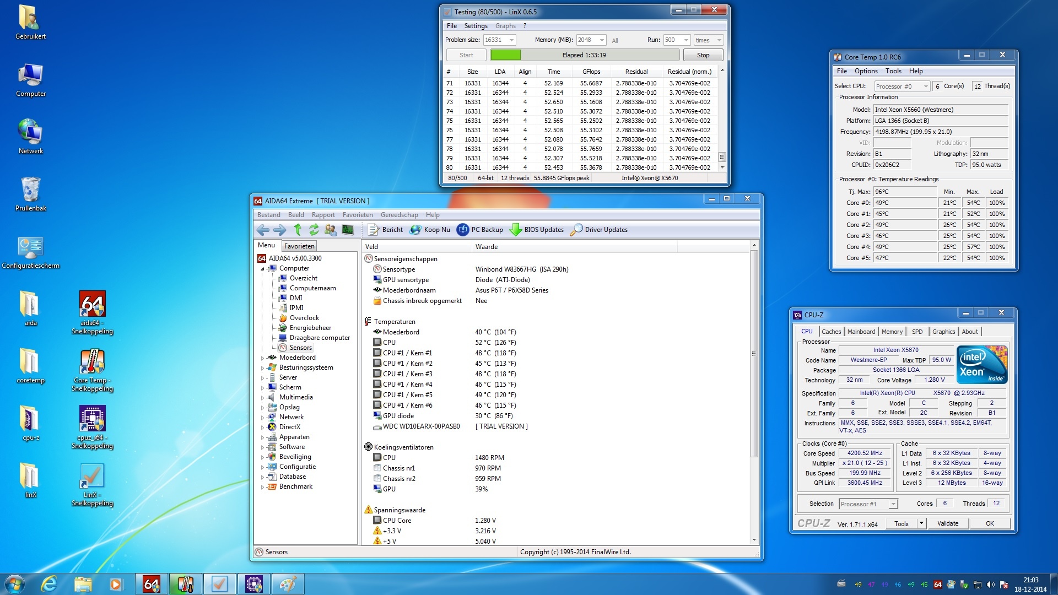Open Options menu in Core Temp
This screenshot has height=595, width=1058.
(x=866, y=71)
